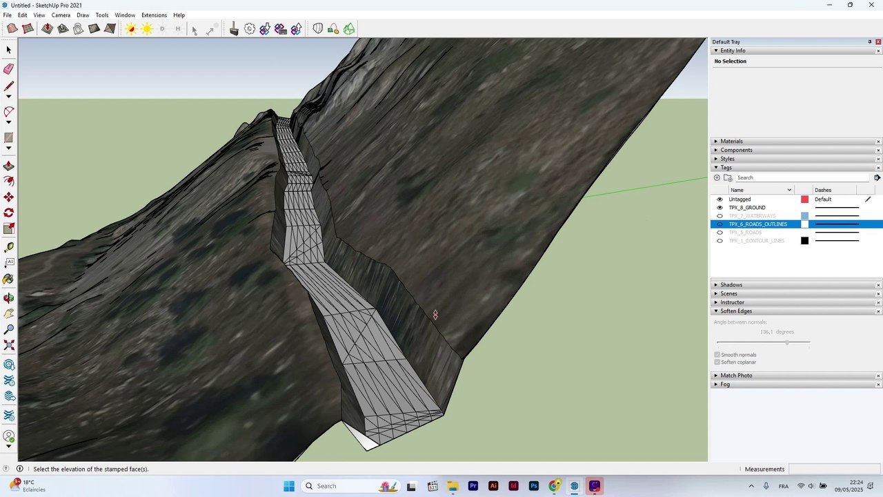Select the Arc tool

click(x=9, y=112)
